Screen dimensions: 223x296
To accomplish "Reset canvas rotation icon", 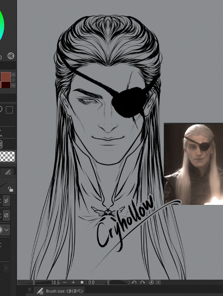I will tap(151, 282).
